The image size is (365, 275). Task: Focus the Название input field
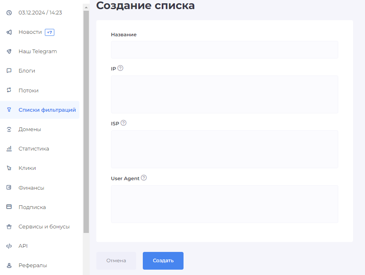tap(225, 50)
